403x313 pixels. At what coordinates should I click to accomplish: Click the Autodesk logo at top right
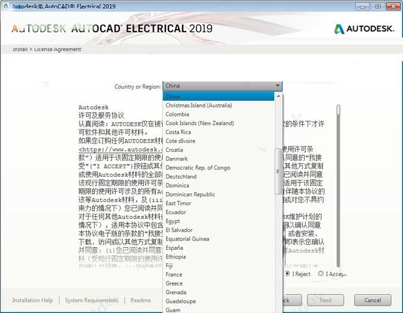tap(364, 29)
